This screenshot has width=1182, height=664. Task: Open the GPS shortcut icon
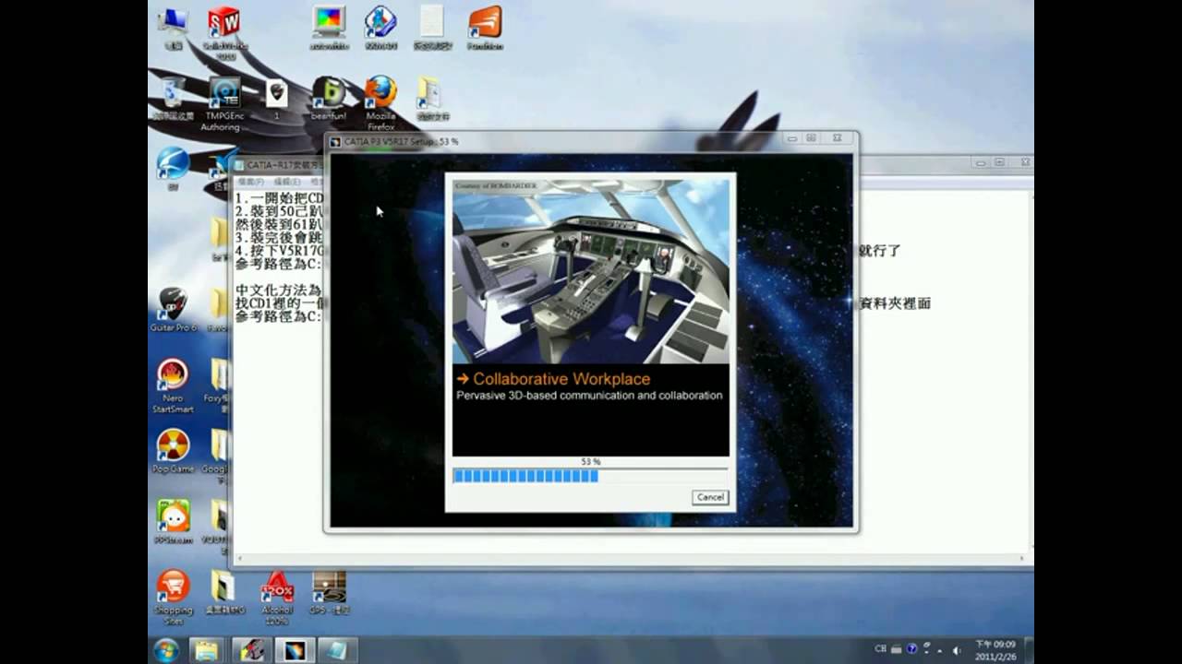[x=329, y=592]
